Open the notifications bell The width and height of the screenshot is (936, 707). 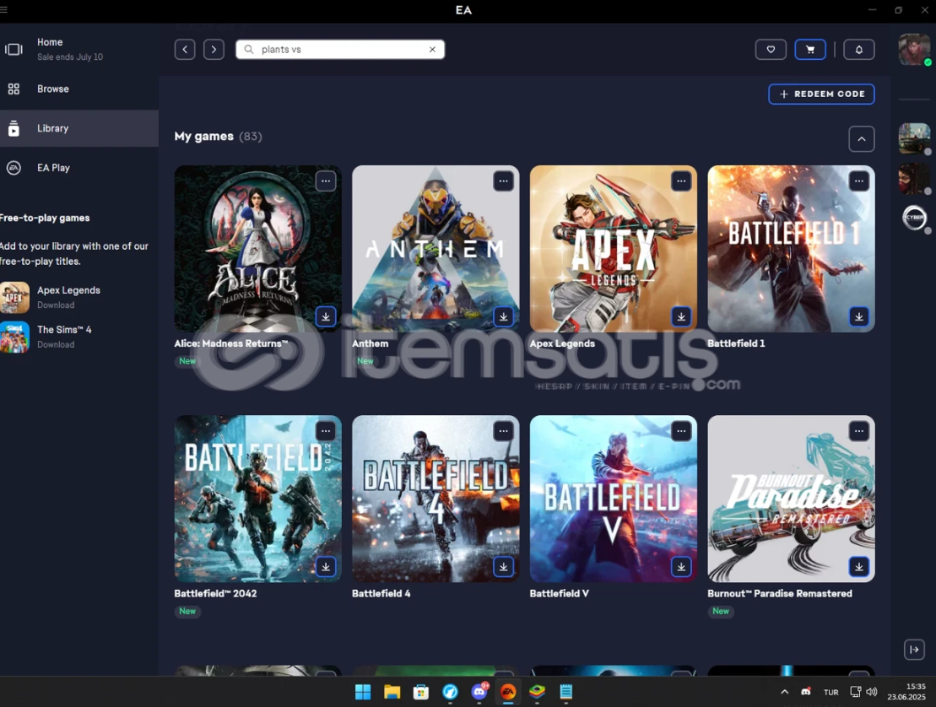859,50
